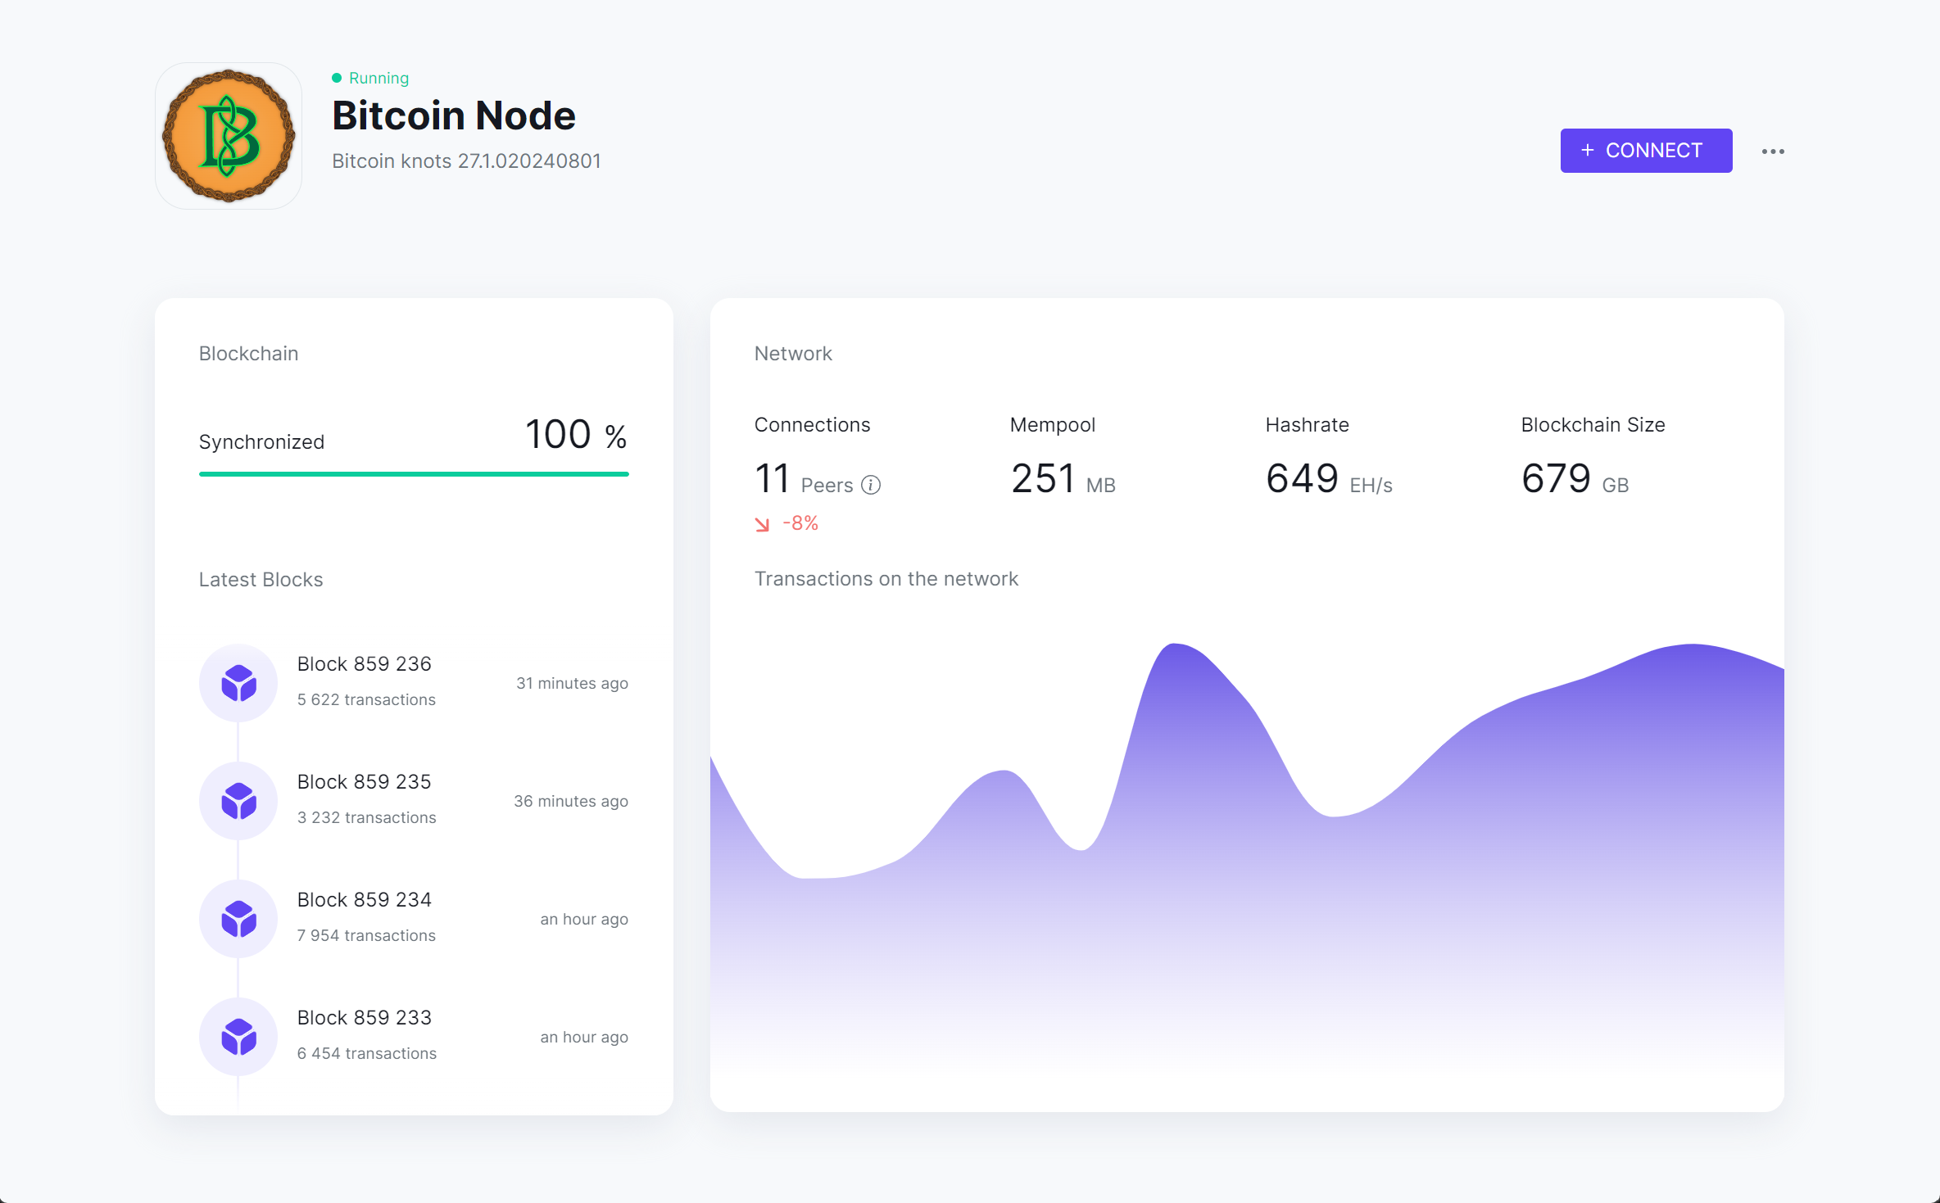Click the cube icon for Block 859 236
Screen dimensions: 1940x1203
(x=238, y=683)
